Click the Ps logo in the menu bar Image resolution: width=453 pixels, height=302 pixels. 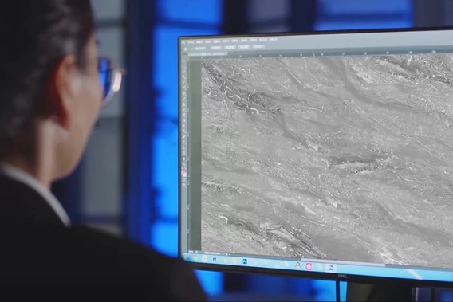point(183,42)
